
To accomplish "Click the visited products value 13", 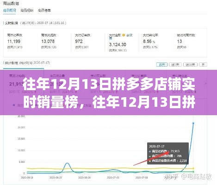I will 180,41.
